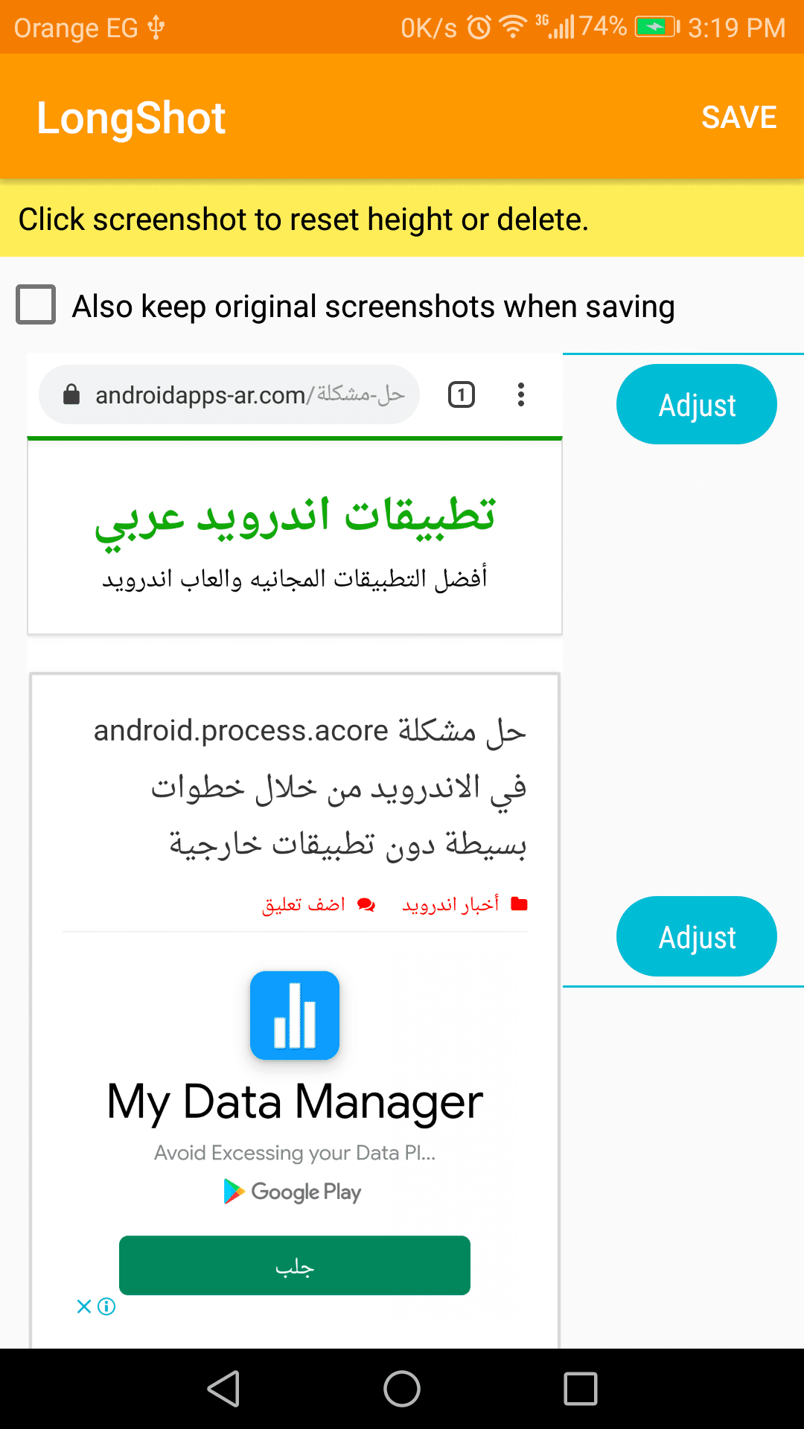Image resolution: width=804 pixels, height=1429 pixels.
Task: Tap the My Data Manager app icon
Action: 295,1015
